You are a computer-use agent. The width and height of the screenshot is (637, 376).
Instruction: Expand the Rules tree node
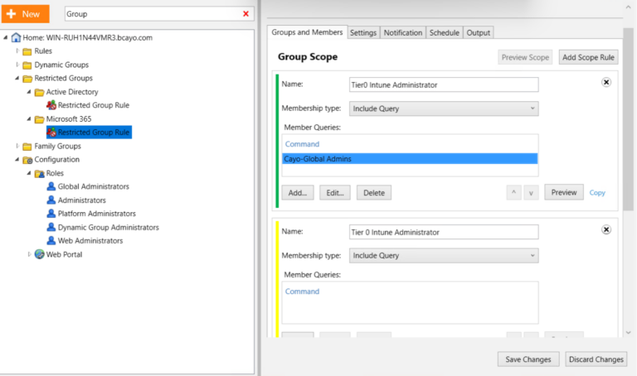(x=17, y=51)
